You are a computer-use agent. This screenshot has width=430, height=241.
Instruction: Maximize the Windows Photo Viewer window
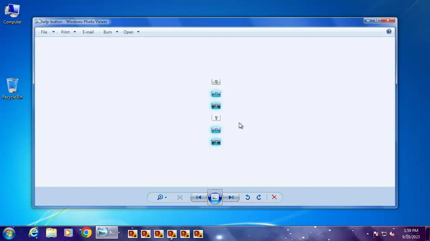[x=377, y=20]
